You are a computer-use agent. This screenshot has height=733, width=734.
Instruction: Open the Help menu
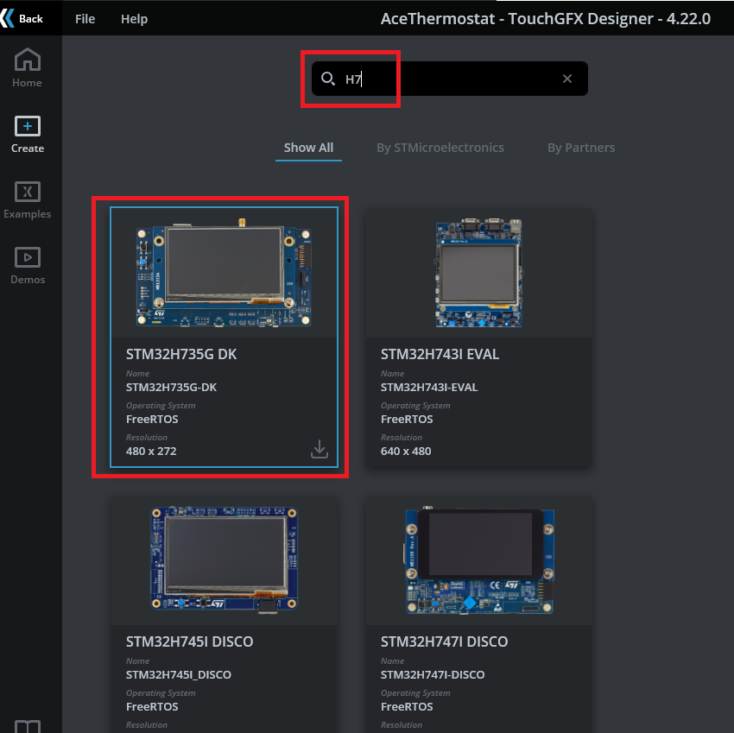coord(135,19)
